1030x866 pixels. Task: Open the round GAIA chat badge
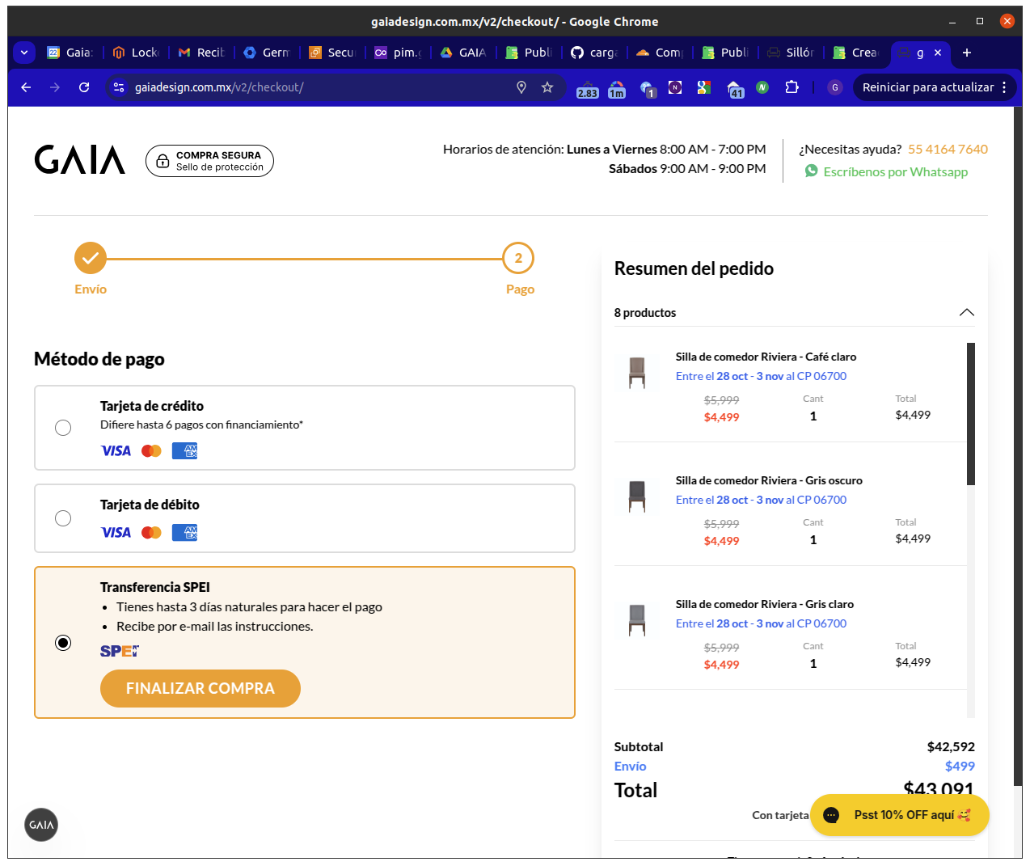pos(41,825)
